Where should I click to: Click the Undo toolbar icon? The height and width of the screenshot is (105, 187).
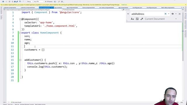coord(20,1)
